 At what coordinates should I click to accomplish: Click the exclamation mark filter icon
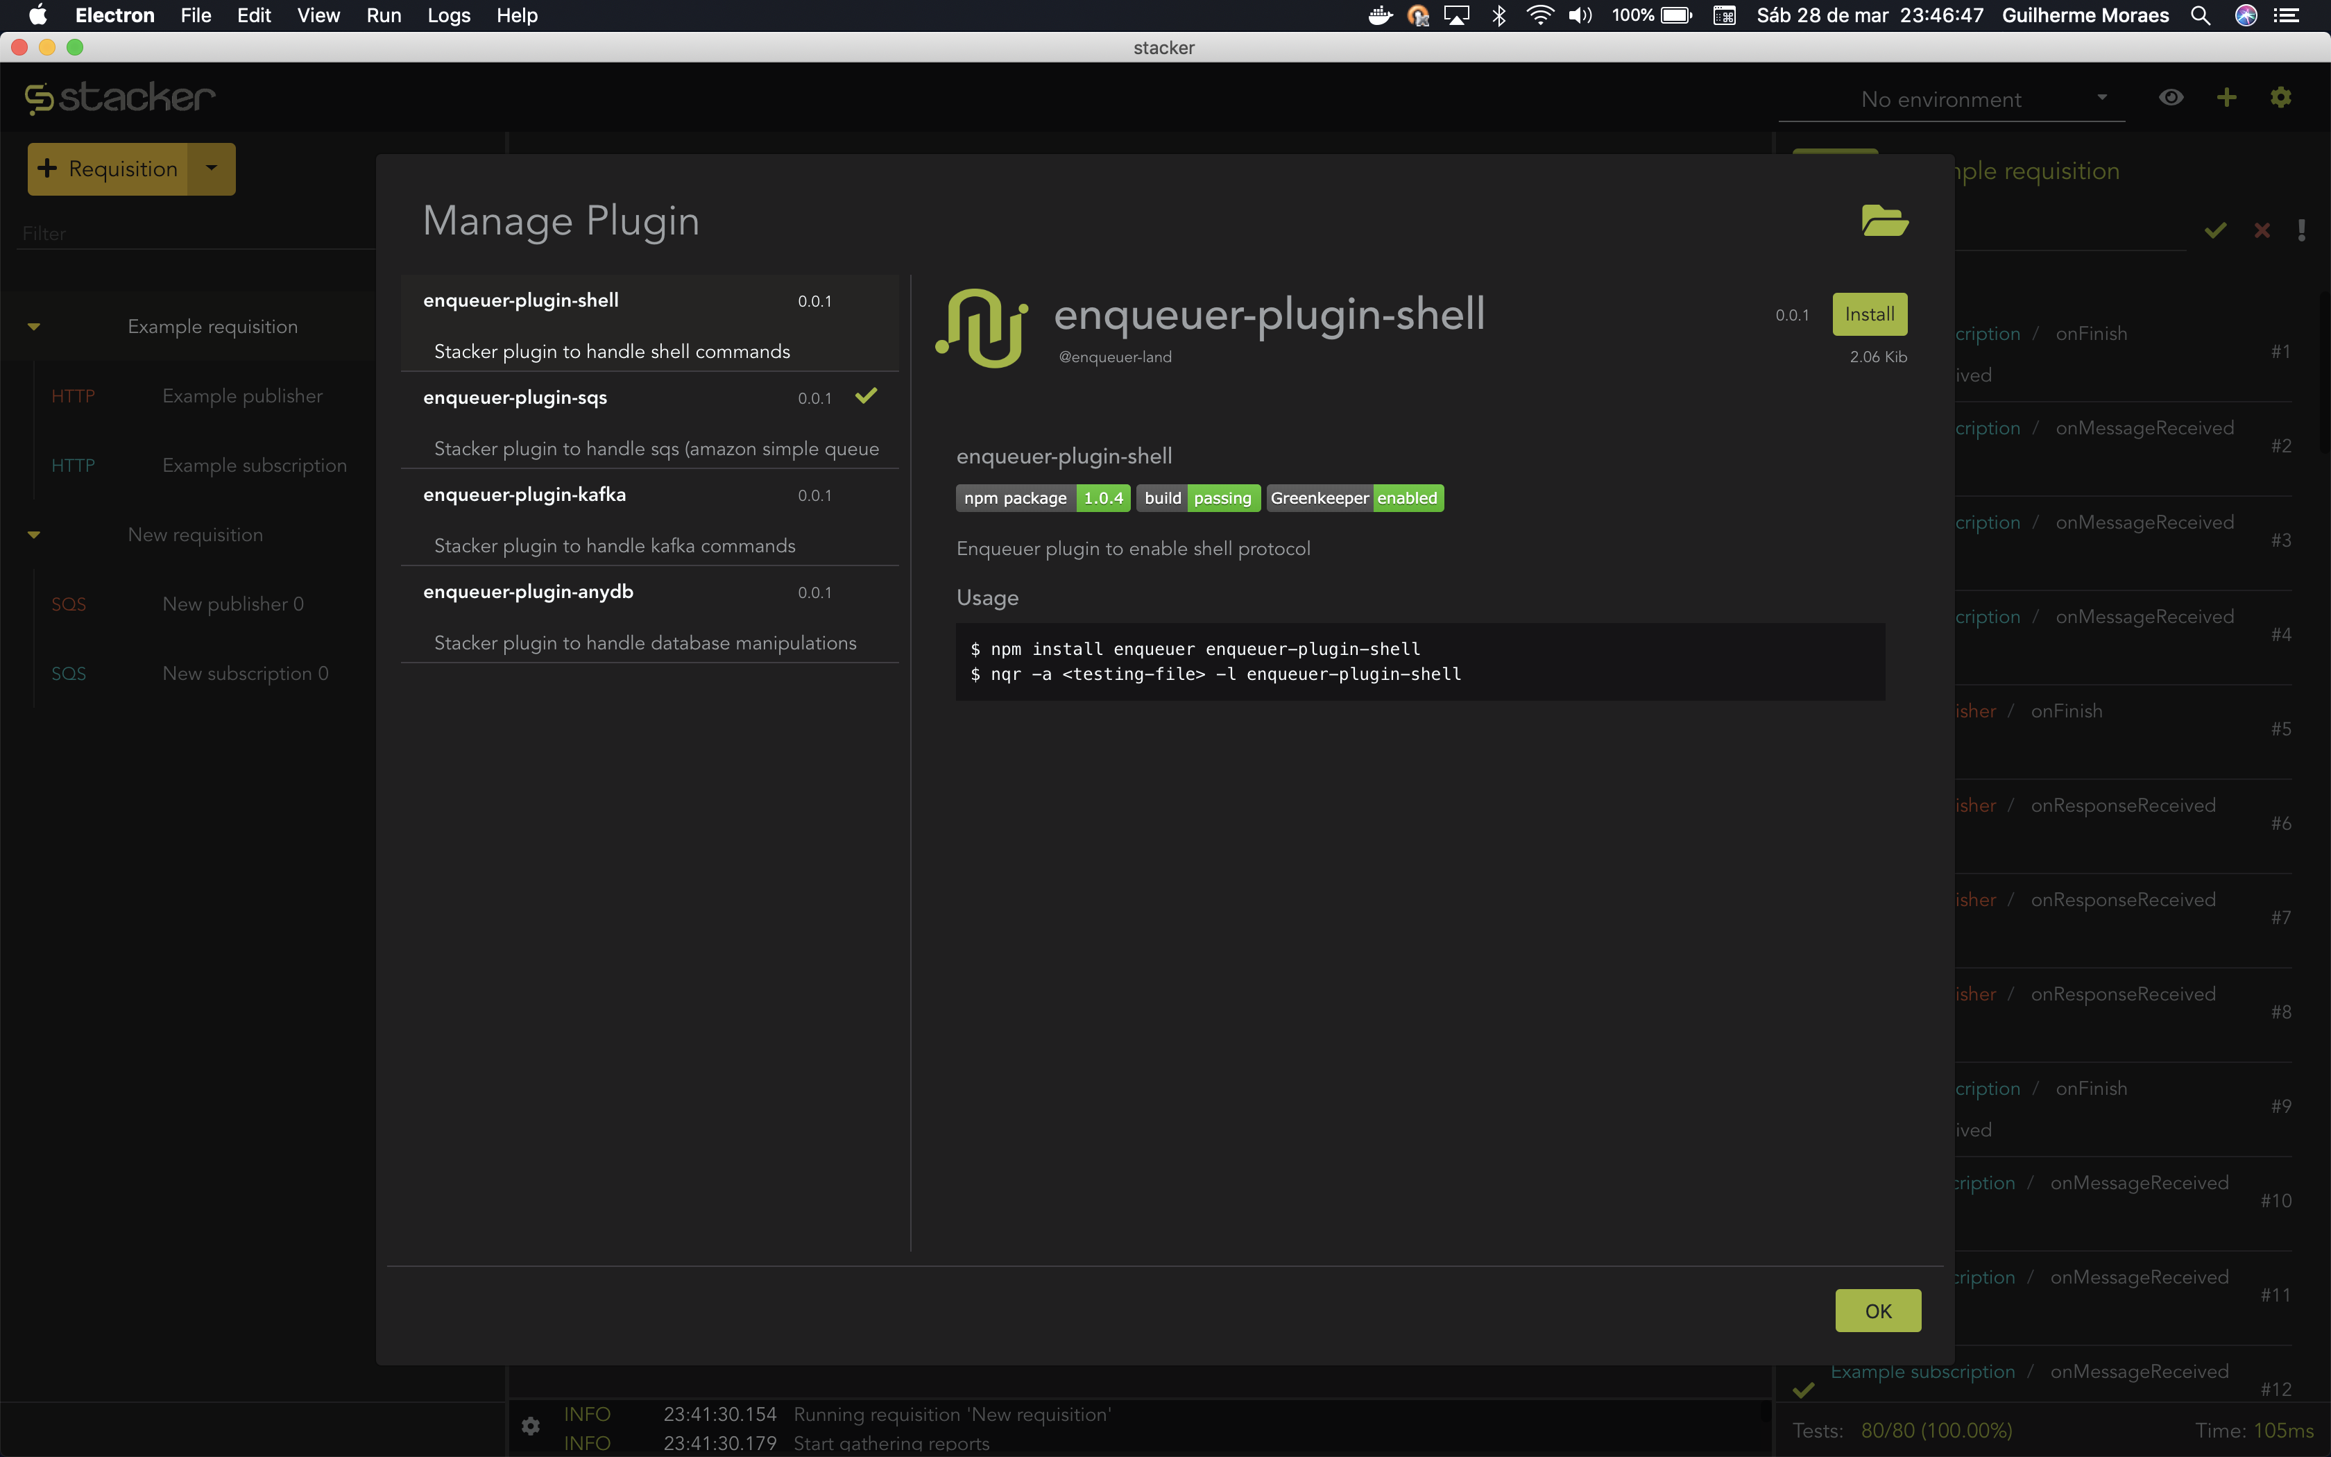pos(2301,230)
